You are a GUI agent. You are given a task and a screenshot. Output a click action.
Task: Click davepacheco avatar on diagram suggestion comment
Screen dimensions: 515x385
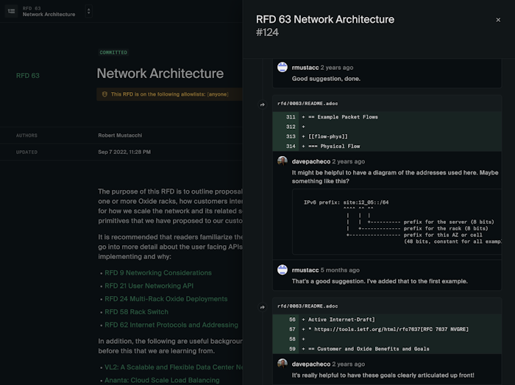282,160
